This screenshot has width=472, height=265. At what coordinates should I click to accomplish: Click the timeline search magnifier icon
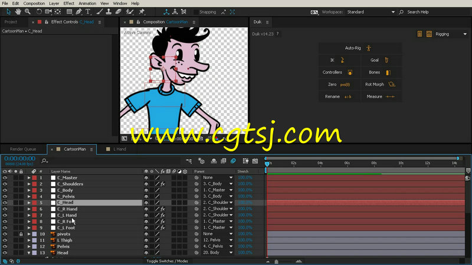44,161
